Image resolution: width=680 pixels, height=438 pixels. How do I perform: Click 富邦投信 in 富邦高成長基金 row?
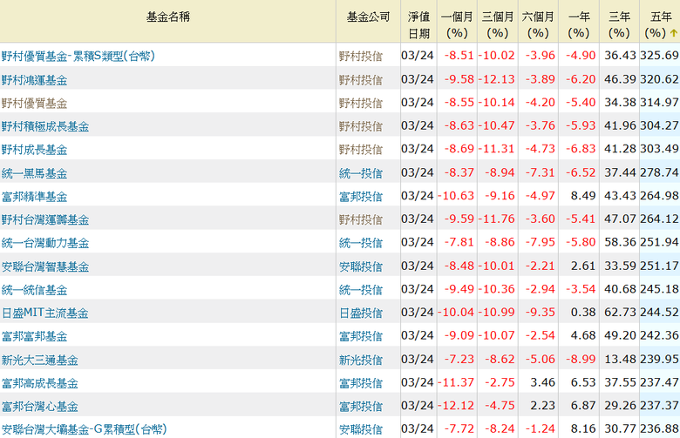tap(360, 383)
